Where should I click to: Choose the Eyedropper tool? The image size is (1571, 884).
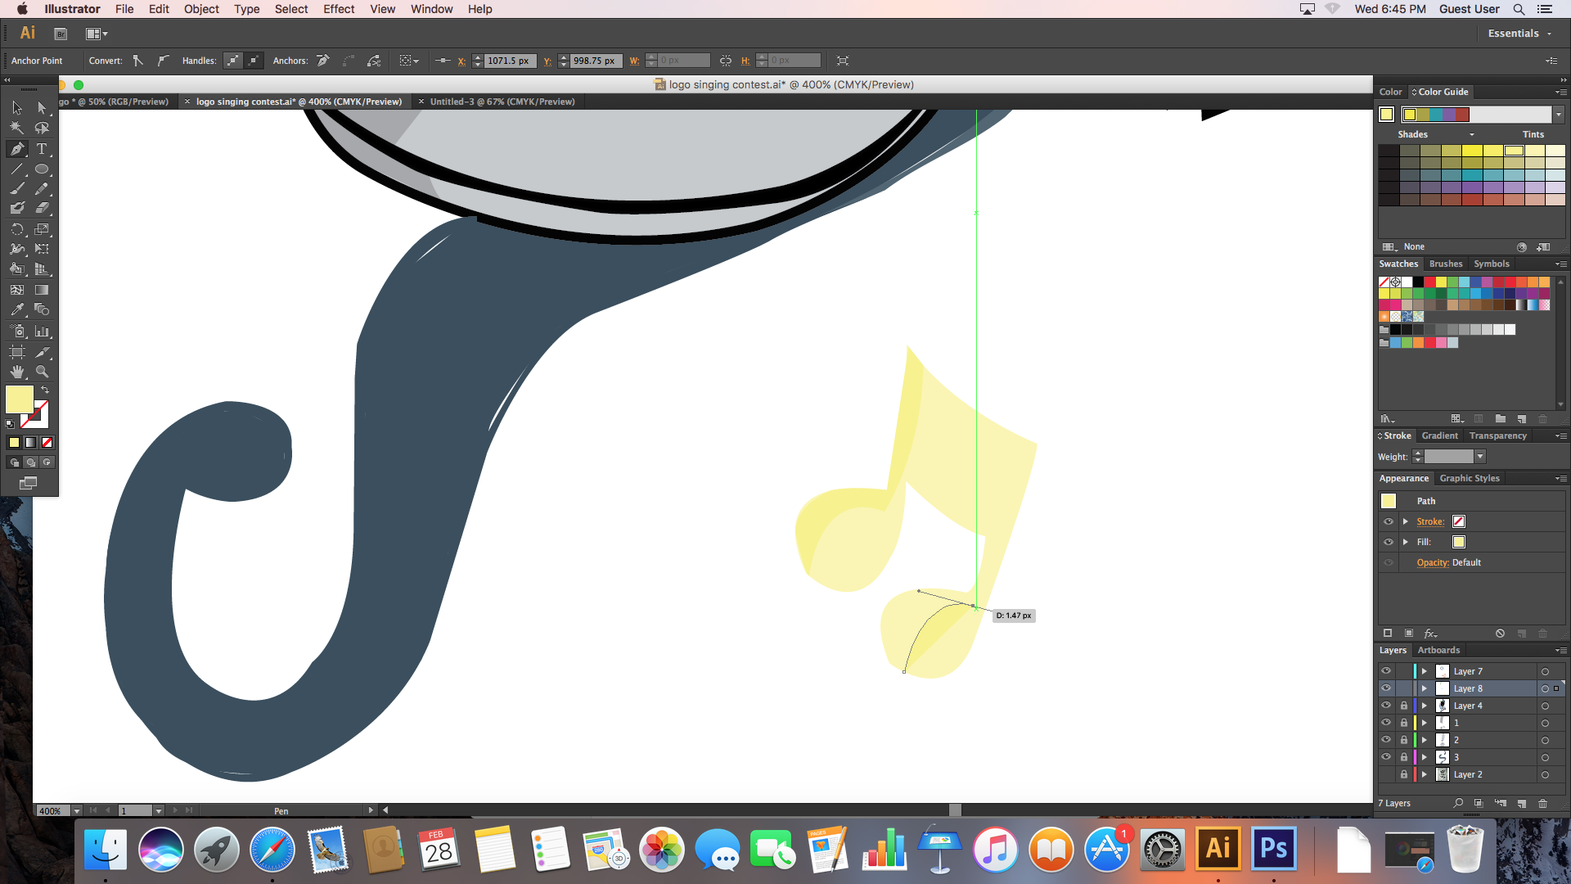point(17,309)
